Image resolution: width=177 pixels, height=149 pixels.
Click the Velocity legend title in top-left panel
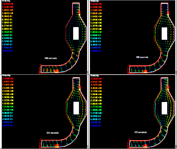(x=6, y=1)
